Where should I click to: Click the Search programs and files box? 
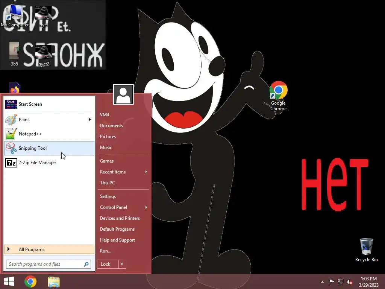coord(49,264)
